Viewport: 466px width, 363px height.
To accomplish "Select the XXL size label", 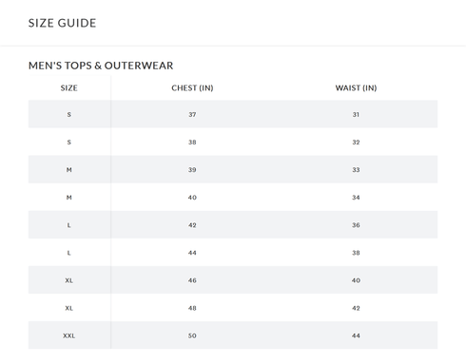I will coord(69,335).
